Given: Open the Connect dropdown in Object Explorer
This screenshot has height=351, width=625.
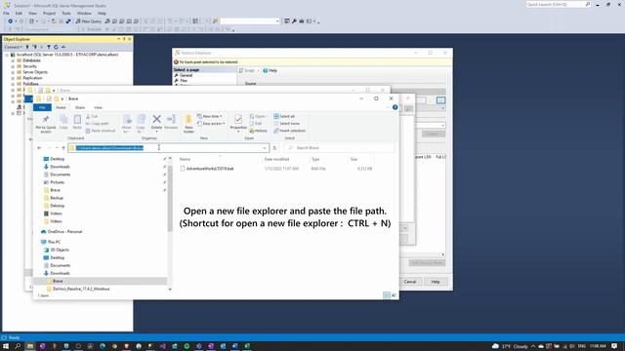Looking at the screenshot, I should (13, 47).
